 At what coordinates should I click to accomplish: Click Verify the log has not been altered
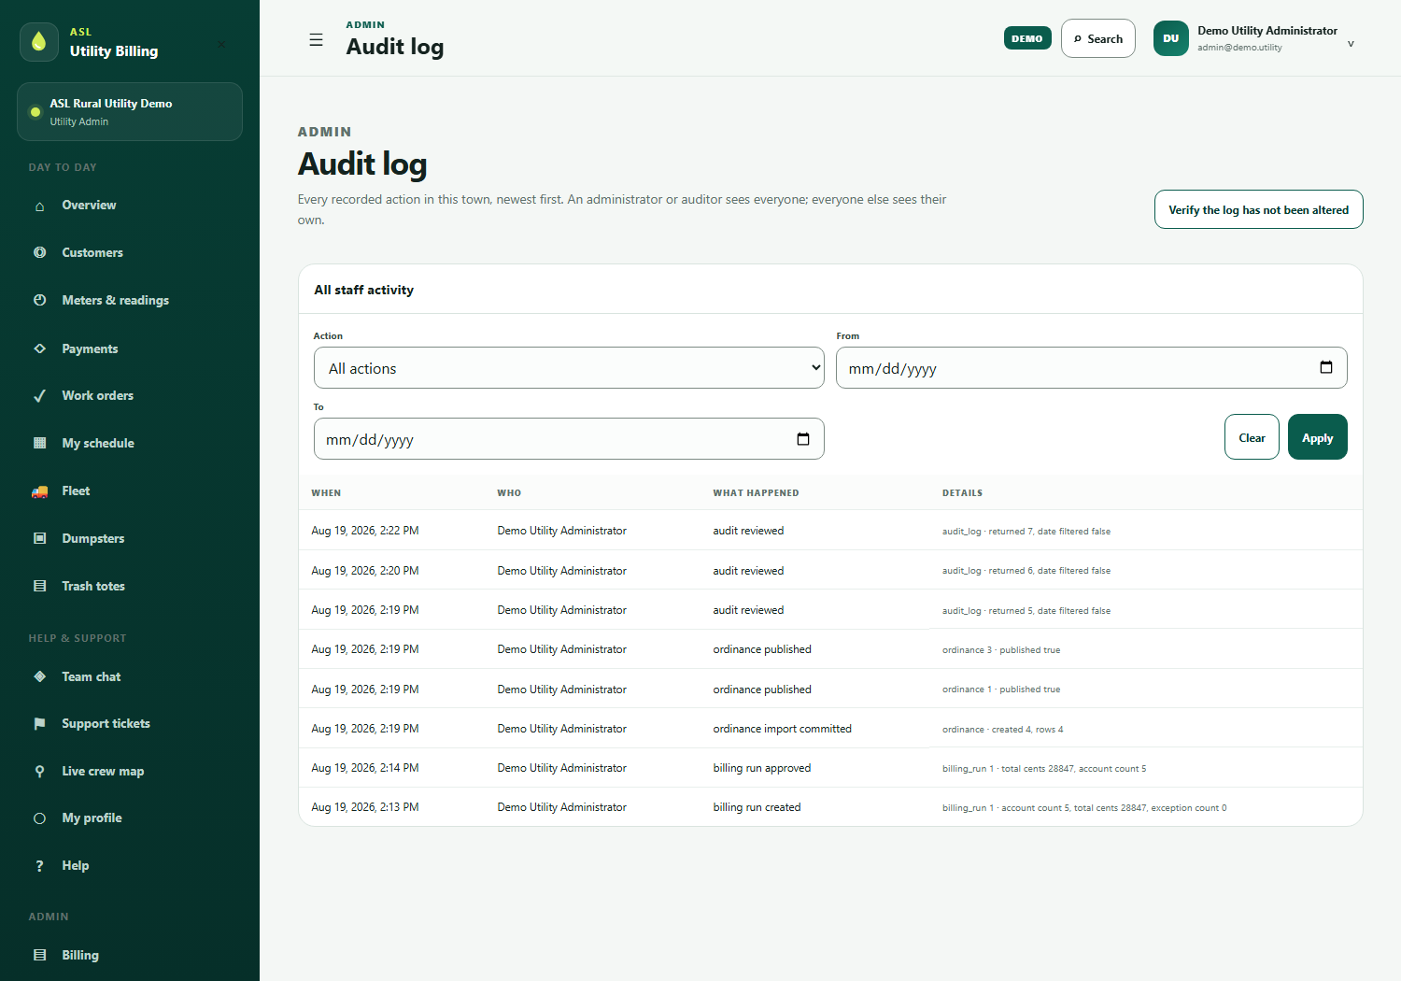[1258, 209]
